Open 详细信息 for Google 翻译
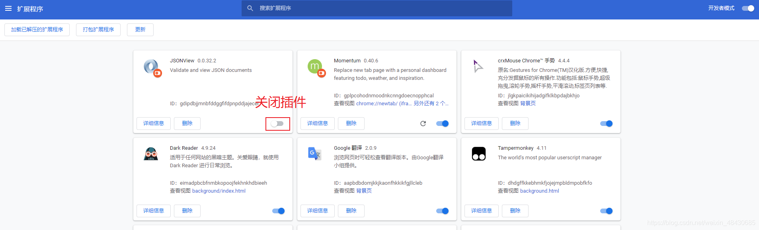This screenshot has width=759, height=230. pyautogui.click(x=318, y=211)
